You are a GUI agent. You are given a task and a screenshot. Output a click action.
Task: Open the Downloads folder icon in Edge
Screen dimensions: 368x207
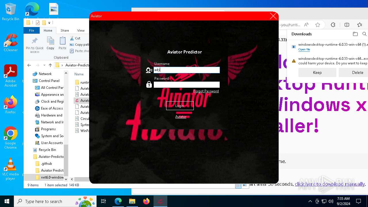355,34
